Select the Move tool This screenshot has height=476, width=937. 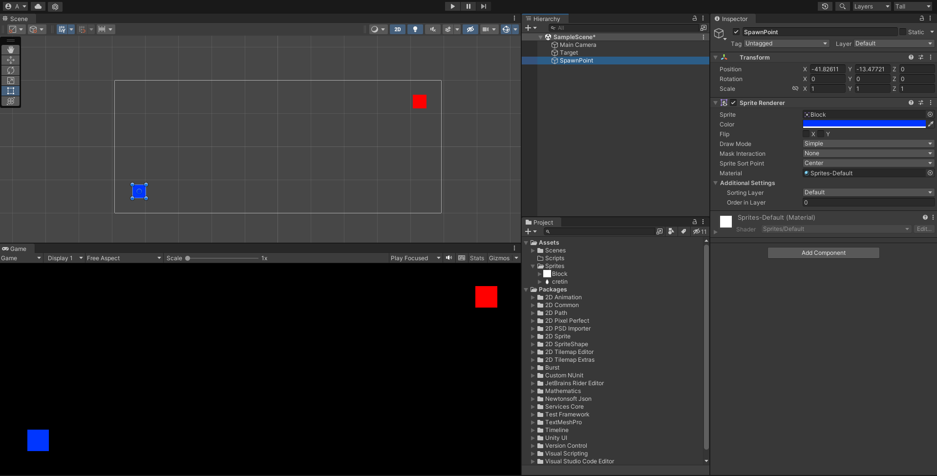[x=11, y=60]
